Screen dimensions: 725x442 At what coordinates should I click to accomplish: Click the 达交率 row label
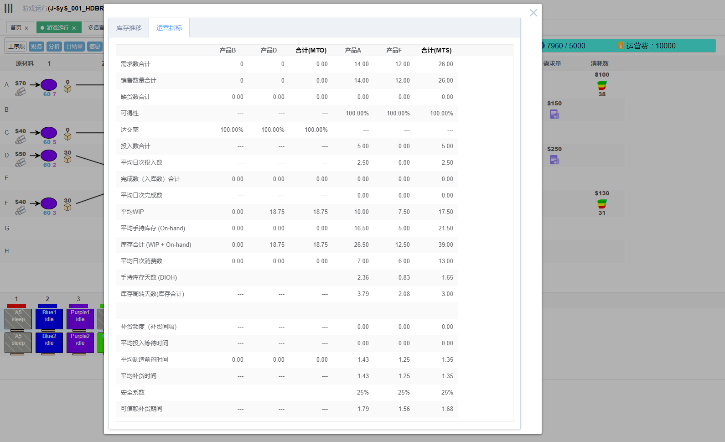pos(129,130)
